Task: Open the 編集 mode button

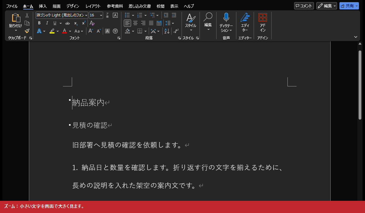Action: pos(327,6)
